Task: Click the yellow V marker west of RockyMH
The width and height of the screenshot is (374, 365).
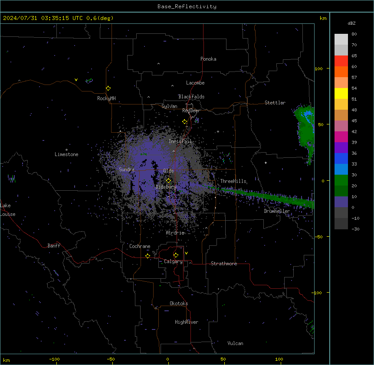Action: [76, 80]
